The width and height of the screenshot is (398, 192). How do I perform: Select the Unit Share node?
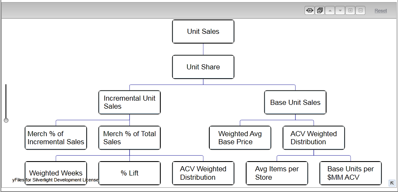click(x=203, y=67)
